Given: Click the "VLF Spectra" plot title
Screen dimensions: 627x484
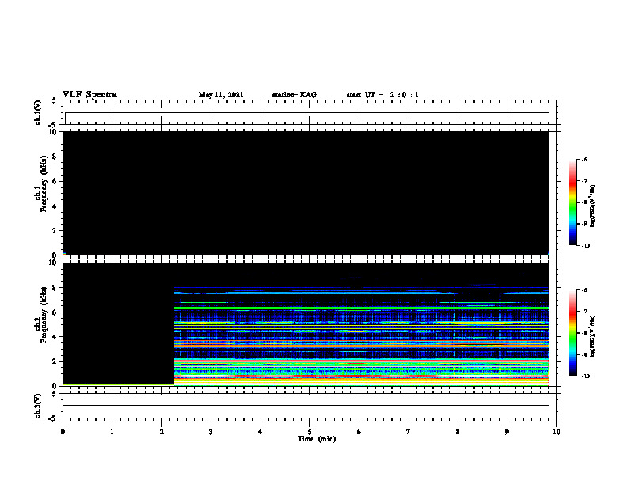Looking at the screenshot, I should point(89,95).
